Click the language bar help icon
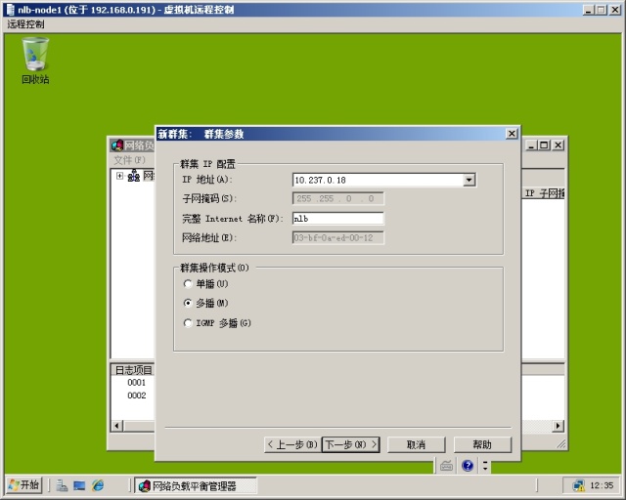The height and width of the screenshot is (500, 626). click(468, 466)
